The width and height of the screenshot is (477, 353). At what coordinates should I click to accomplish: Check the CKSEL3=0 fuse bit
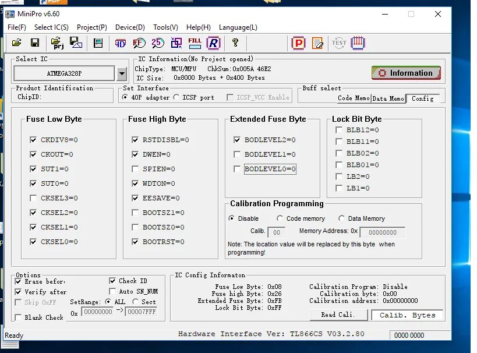point(33,198)
